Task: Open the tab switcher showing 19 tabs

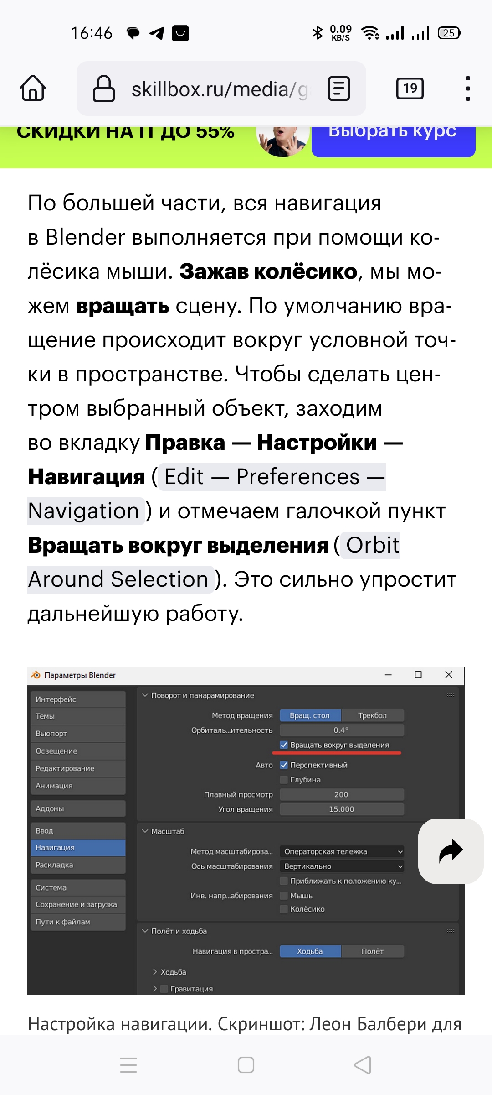Action: [x=410, y=88]
